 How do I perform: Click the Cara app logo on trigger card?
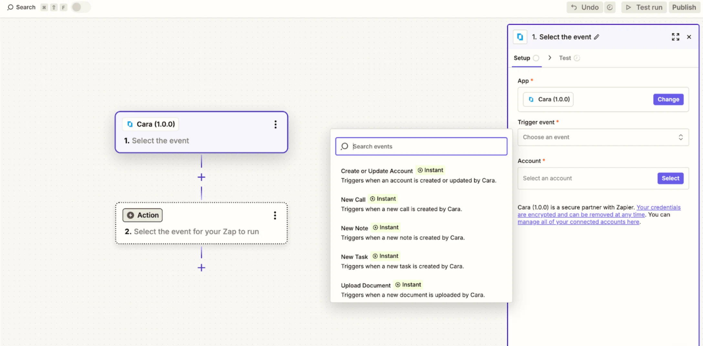pos(130,124)
